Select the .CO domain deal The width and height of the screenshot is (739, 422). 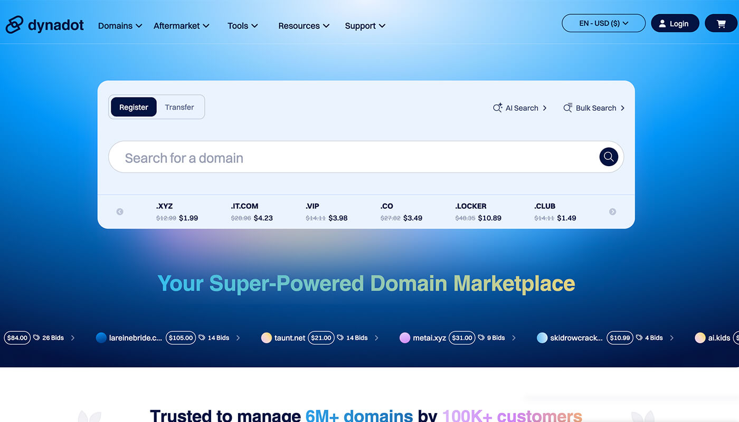click(x=401, y=212)
